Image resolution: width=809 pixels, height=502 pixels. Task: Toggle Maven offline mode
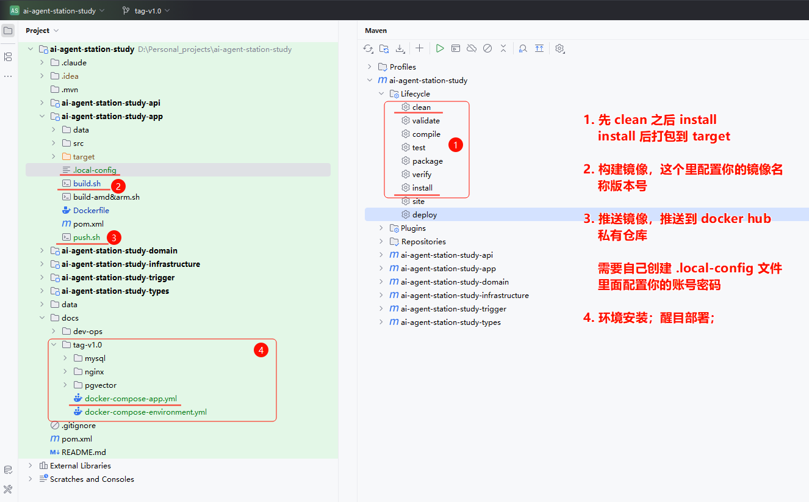coord(472,48)
